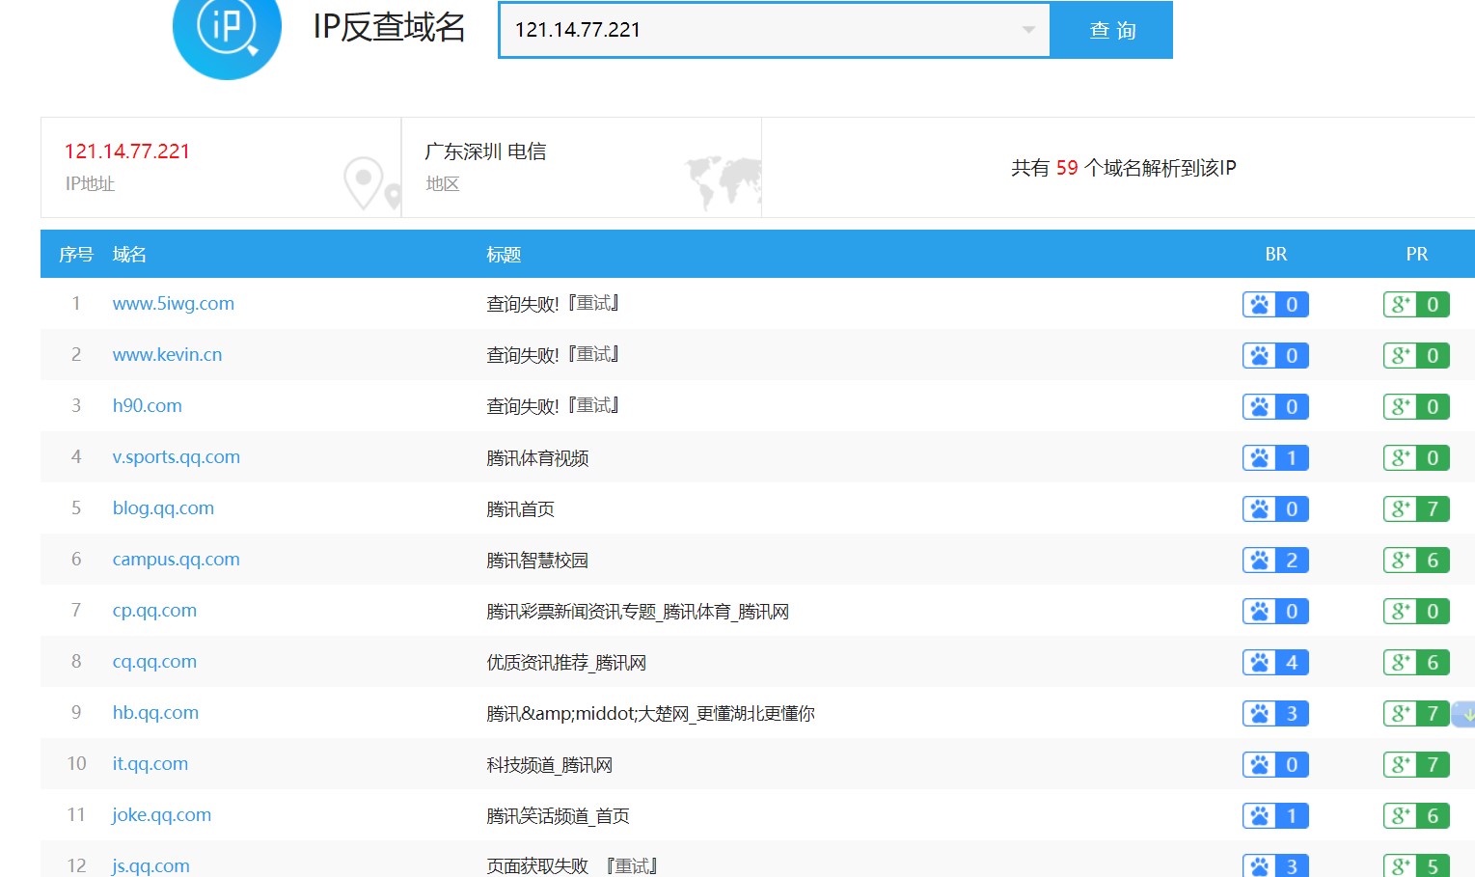Click Baidu rank badge for campus.qq.com
The height and width of the screenshot is (877, 1475).
tap(1275, 561)
